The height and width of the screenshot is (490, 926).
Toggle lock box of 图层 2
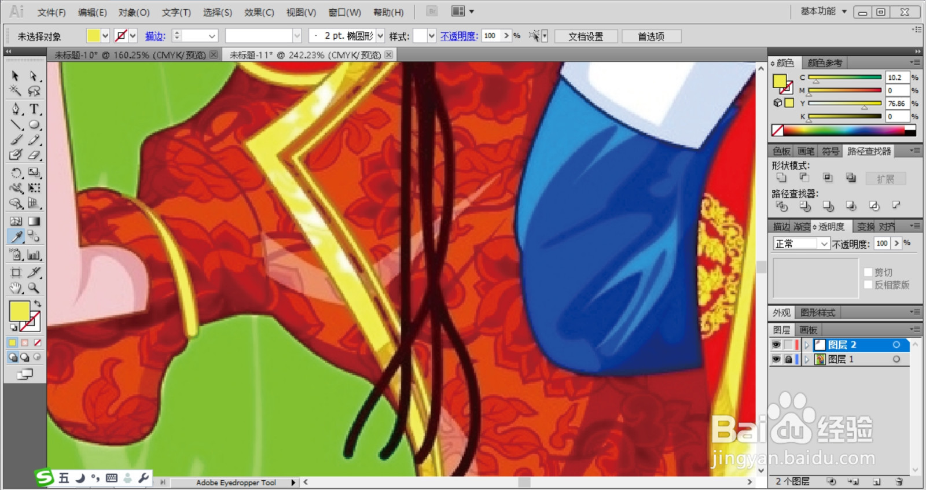(788, 345)
